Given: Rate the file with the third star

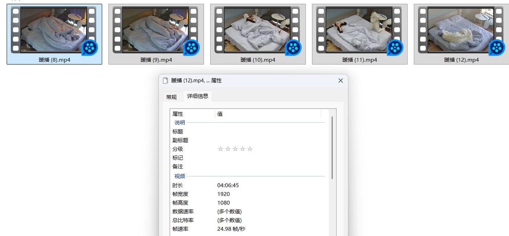Looking at the screenshot, I should pos(235,149).
